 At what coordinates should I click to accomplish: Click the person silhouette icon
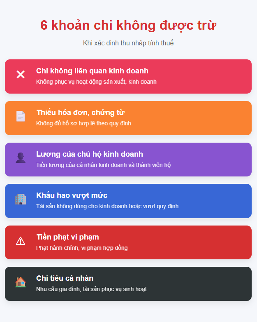[21, 158]
